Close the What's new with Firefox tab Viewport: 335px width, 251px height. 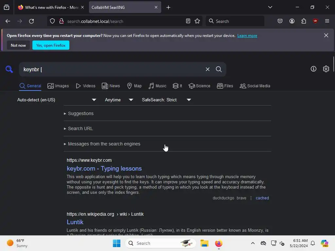[x=82, y=7]
